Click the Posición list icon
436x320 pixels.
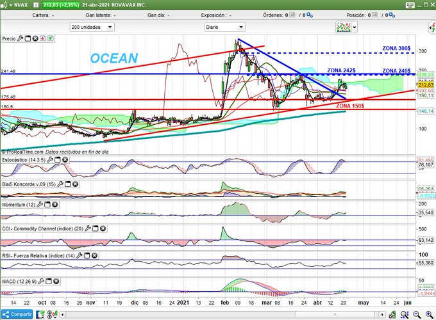(375, 15)
